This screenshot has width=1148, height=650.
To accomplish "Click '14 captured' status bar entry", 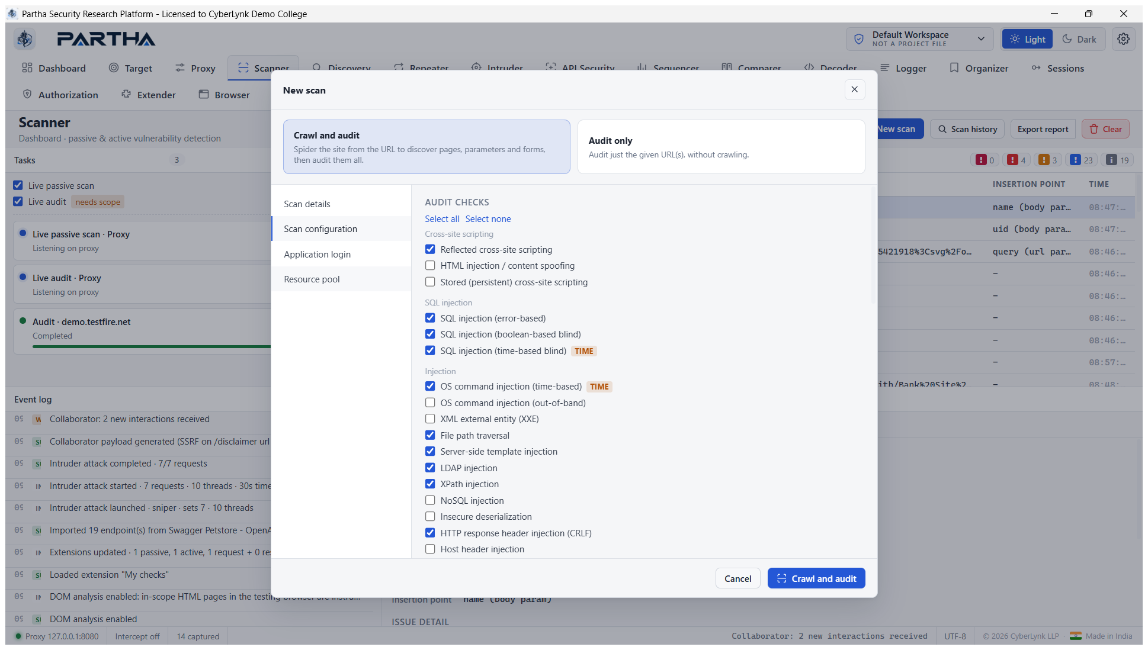I will click(x=198, y=636).
